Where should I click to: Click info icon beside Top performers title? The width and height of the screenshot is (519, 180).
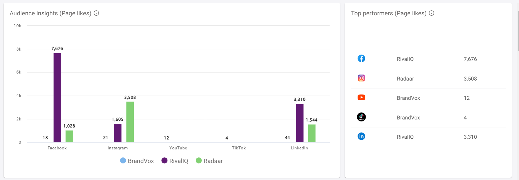pyautogui.click(x=431, y=13)
